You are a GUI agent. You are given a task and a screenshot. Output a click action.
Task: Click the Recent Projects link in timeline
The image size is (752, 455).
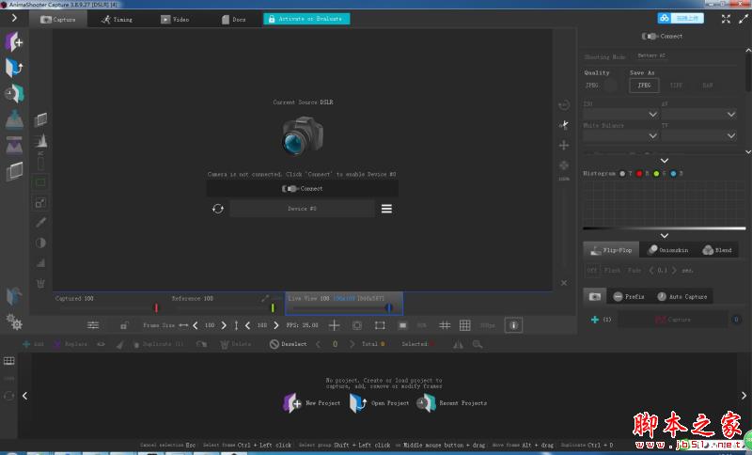coord(451,402)
